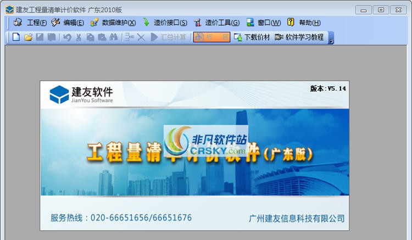Screen dimensions: 412x240
Task: Open the 数据维护(X) menu
Action: coord(119,23)
